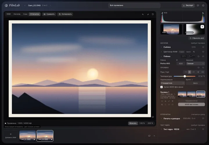The image size is (209, 145).
Task: Collapse the Плёнка section
Action: [x=161, y=56]
